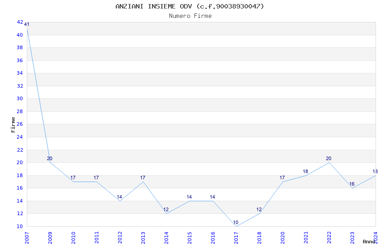Click the data value 12 above 2018

259,209
